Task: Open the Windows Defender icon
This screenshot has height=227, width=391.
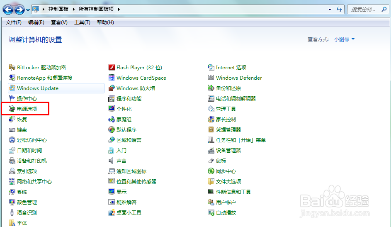Action: coord(211,78)
